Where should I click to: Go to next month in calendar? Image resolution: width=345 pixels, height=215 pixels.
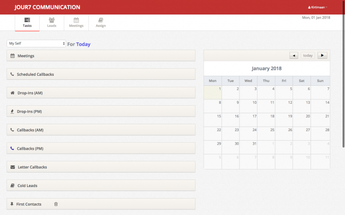point(322,55)
